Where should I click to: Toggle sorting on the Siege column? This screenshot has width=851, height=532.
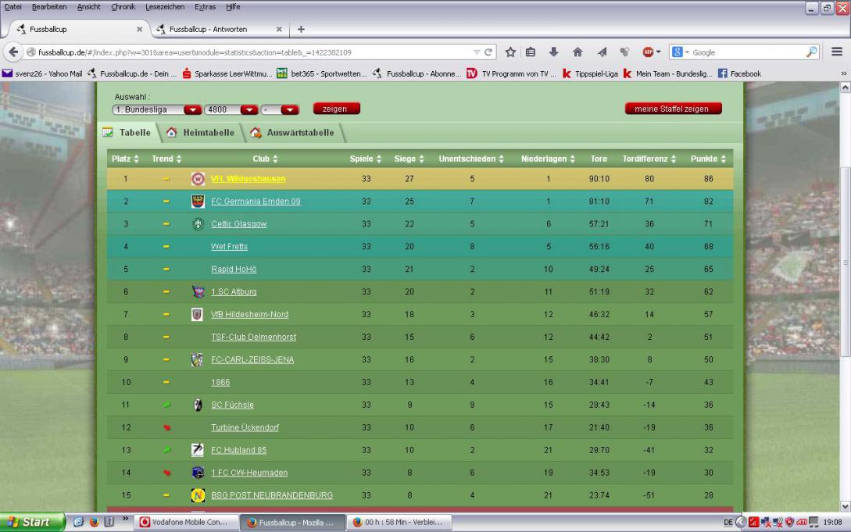pyautogui.click(x=409, y=159)
